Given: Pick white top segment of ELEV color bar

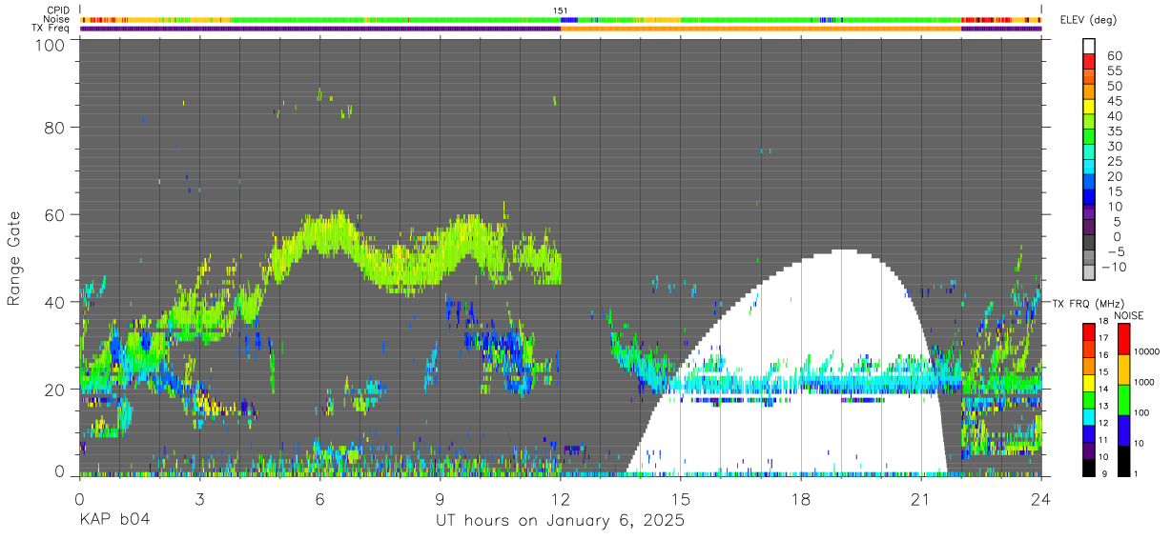Looking at the screenshot, I should coord(1089,46).
